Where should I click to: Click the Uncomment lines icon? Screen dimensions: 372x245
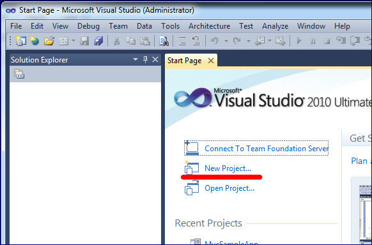pos(196,41)
